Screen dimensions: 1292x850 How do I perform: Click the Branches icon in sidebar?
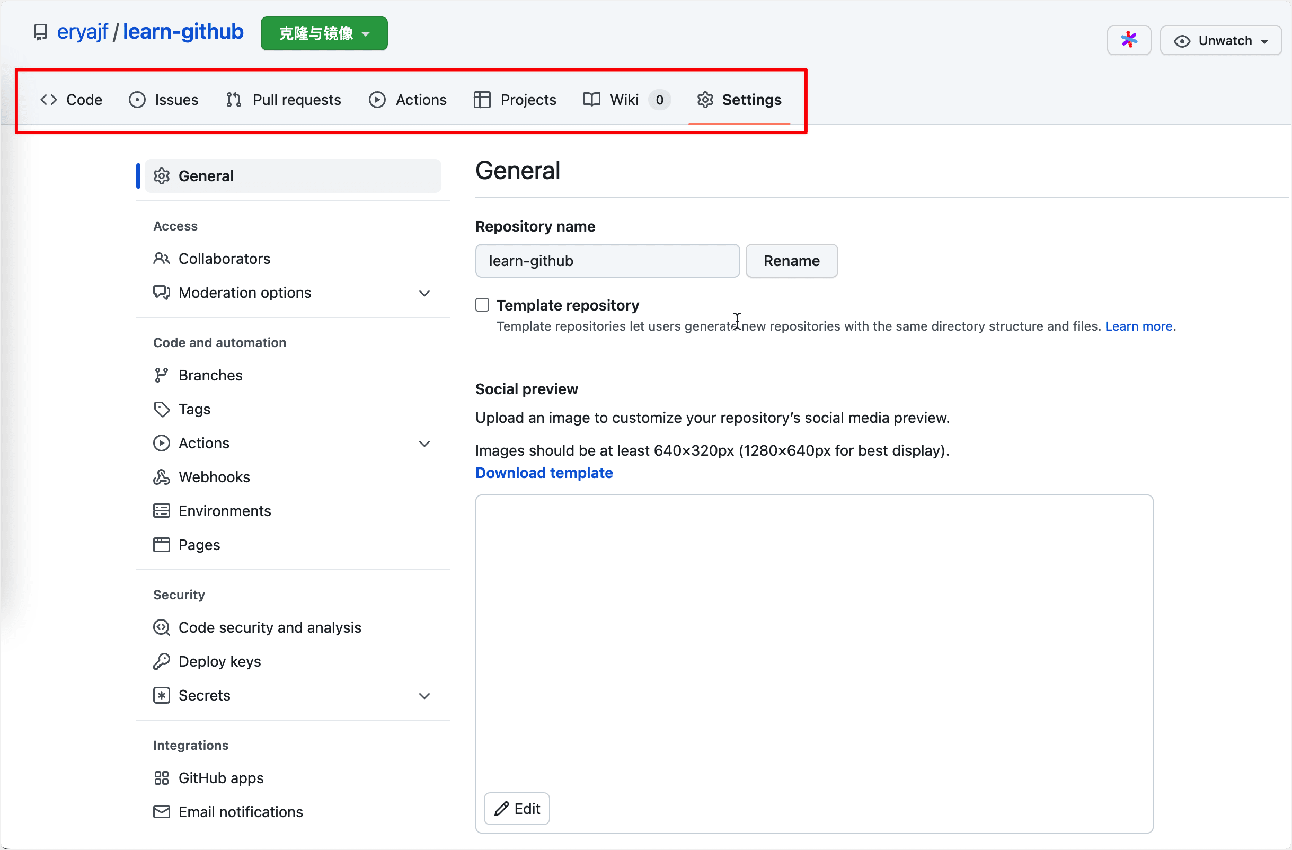(x=161, y=375)
